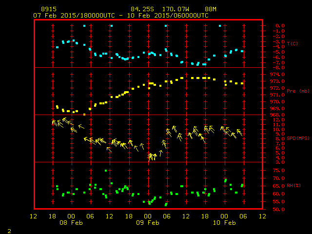The image size is (312, 234).
Task: Click the "969.0" pressure tick value
Action: click(277, 108)
